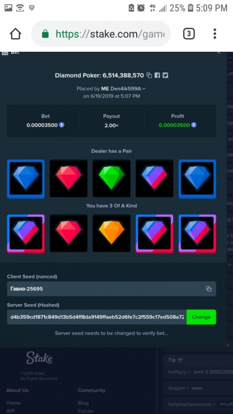Screen dimensions: 233x414
Task: Select the dealer's red diamond card
Action: click(x=68, y=179)
